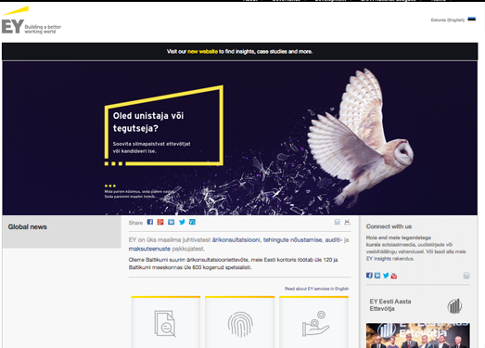
Task: Follow the 'new website' link in the banner
Action: [202, 51]
